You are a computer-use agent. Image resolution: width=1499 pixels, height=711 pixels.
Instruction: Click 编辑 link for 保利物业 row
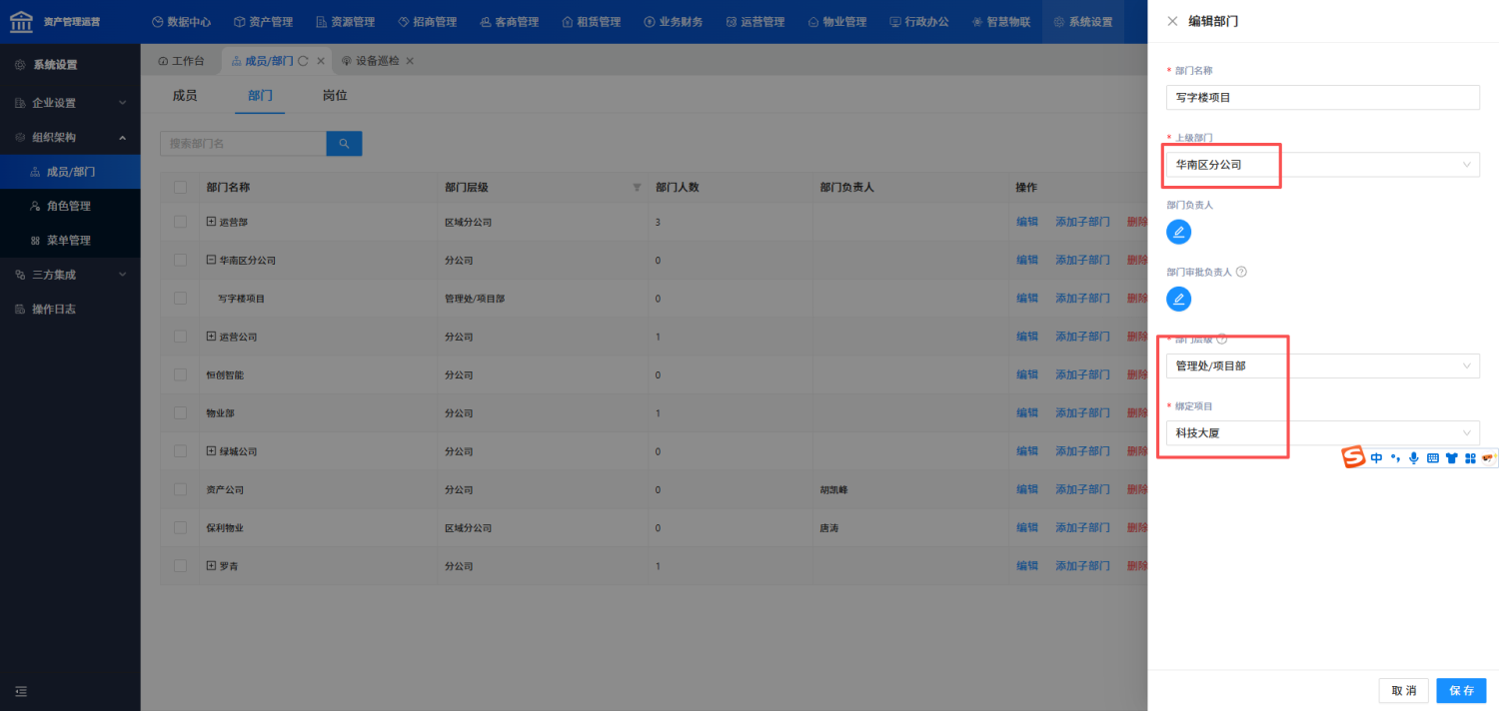pos(1027,528)
